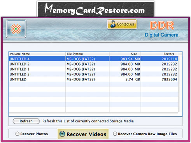191x143 pixels.
Task: Click the 983.94 MB size cell
Action: click(130, 59)
